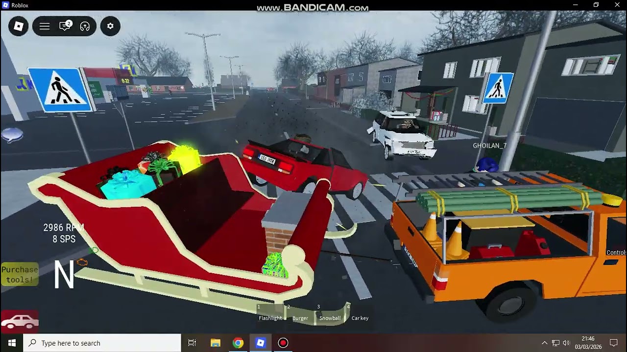Click the Controls label at the right edge

616,253
